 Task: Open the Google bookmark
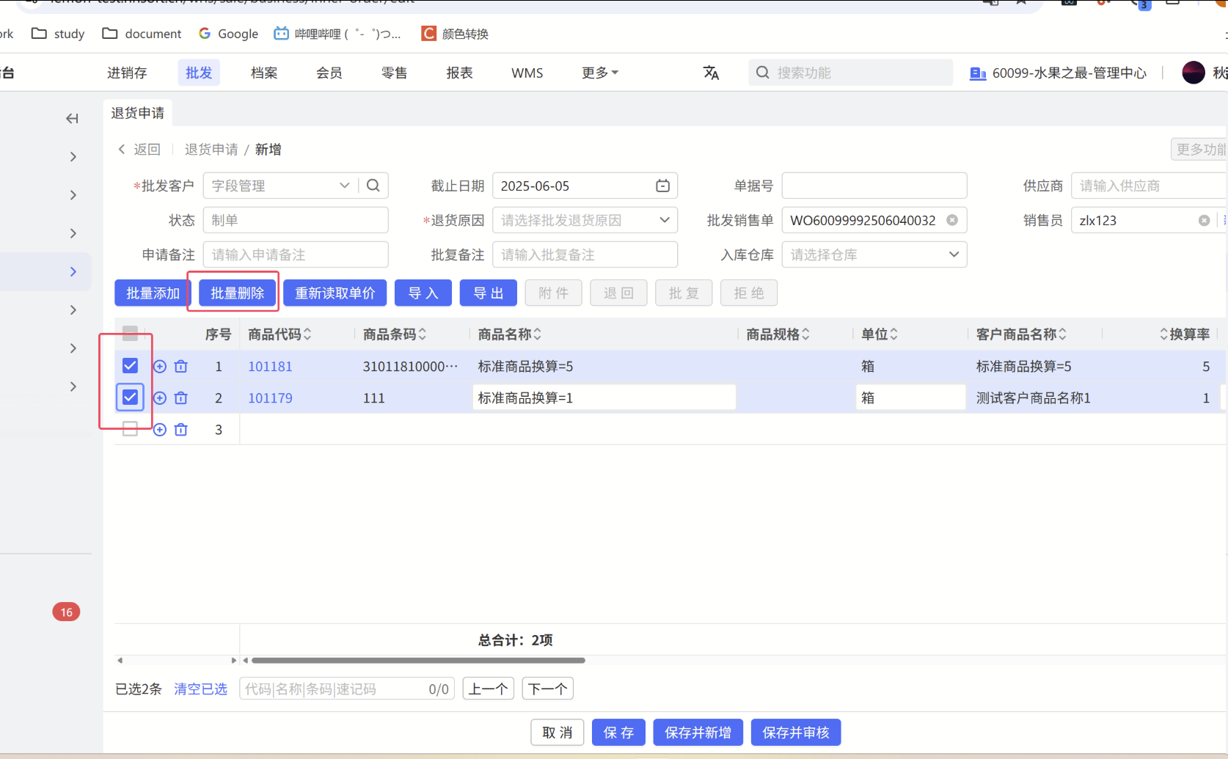[228, 34]
